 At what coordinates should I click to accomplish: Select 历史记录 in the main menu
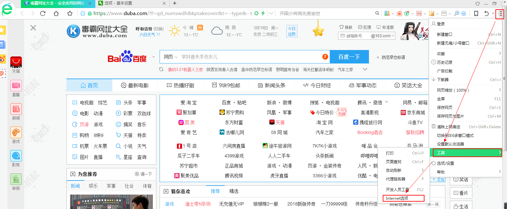click(466, 62)
